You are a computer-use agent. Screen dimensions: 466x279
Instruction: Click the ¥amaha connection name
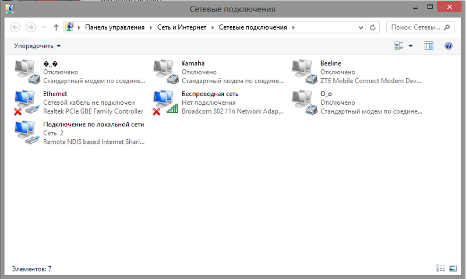pos(193,63)
